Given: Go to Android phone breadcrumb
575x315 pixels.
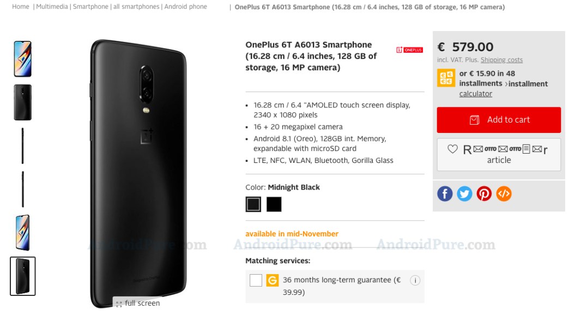Looking at the screenshot, I should point(185,7).
